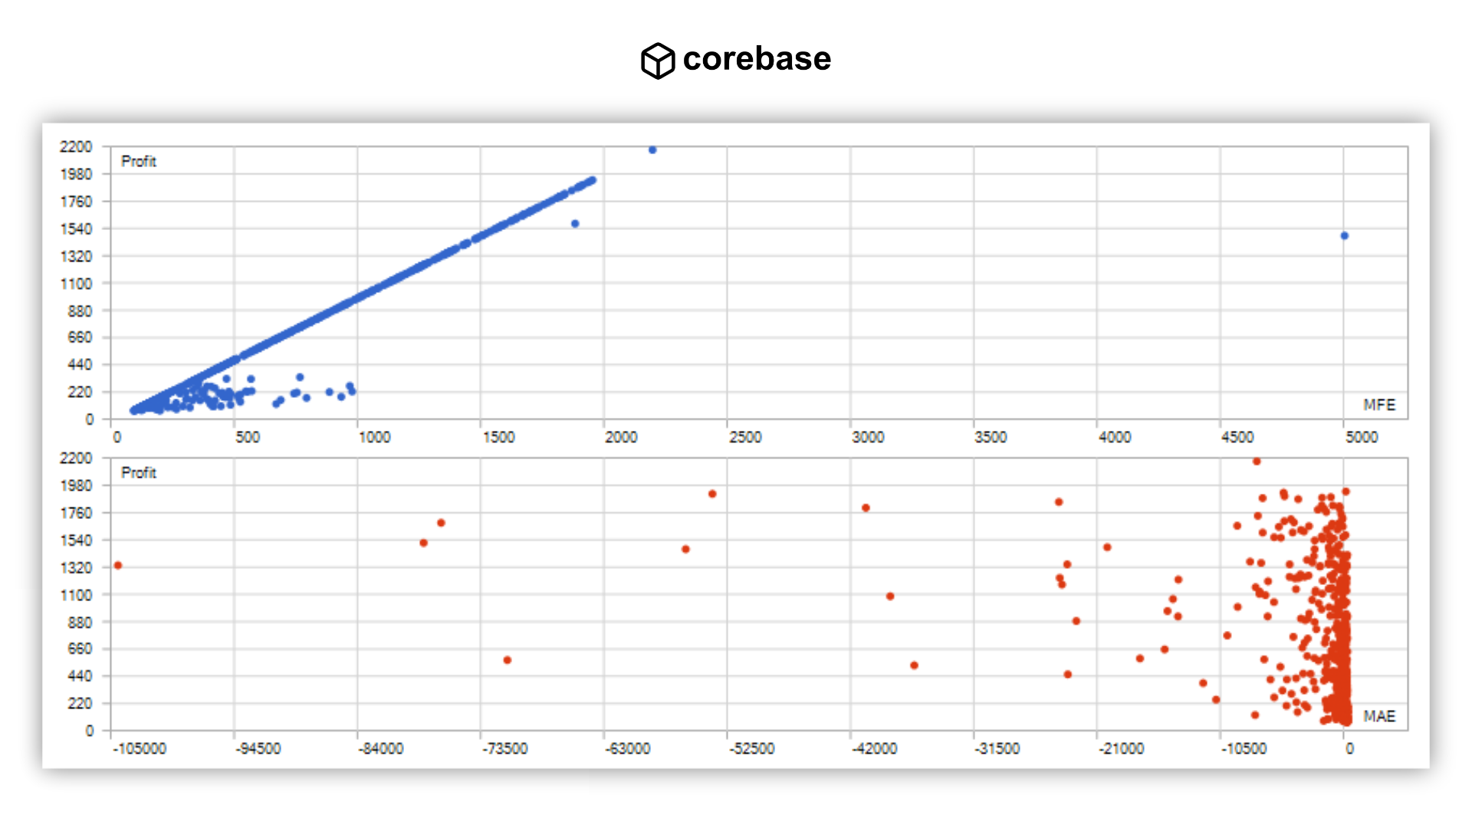This screenshot has height=828, width=1472.
Task: Click the blue point below the line near 1540
Action: click(575, 224)
